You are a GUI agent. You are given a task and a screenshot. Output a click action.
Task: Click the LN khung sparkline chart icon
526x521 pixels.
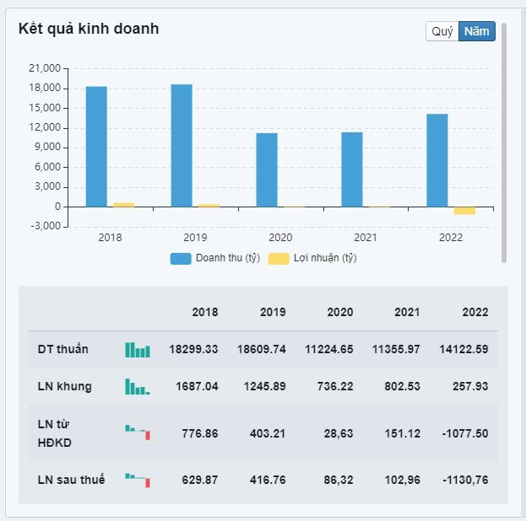(137, 387)
